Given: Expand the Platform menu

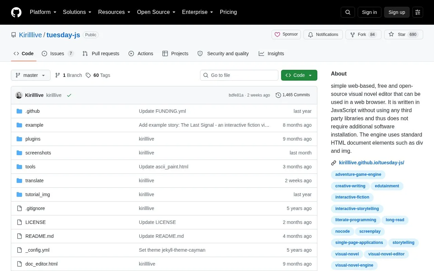Looking at the screenshot, I should click(x=43, y=12).
